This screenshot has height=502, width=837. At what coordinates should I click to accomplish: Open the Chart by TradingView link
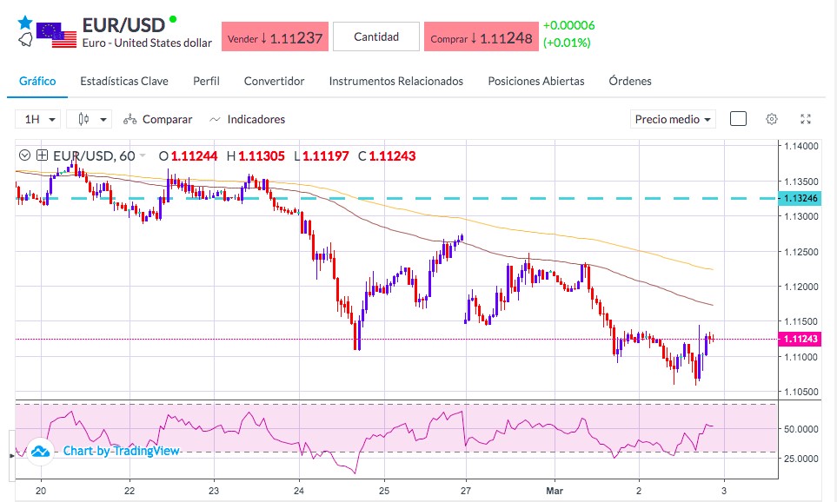[122, 451]
